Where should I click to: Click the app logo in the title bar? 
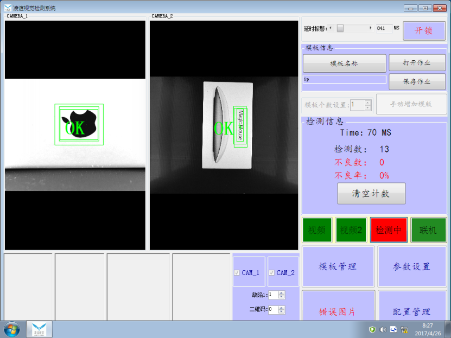click(x=6, y=8)
